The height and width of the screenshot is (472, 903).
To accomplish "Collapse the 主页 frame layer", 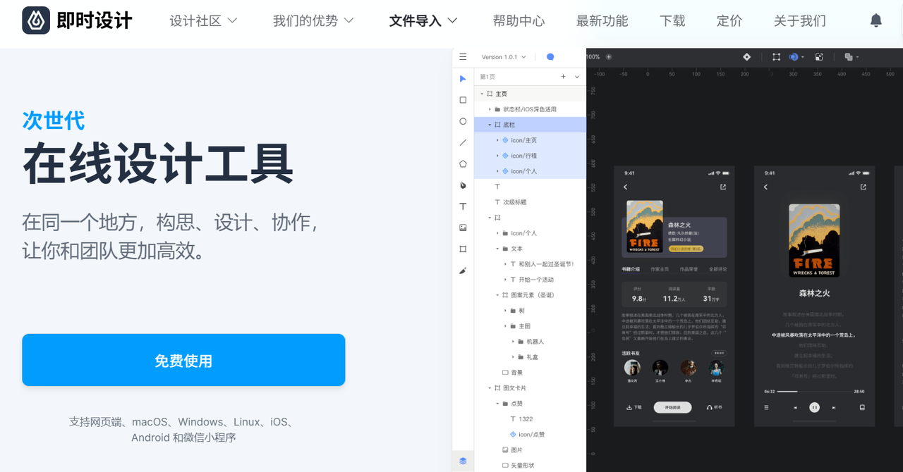I will pos(483,94).
